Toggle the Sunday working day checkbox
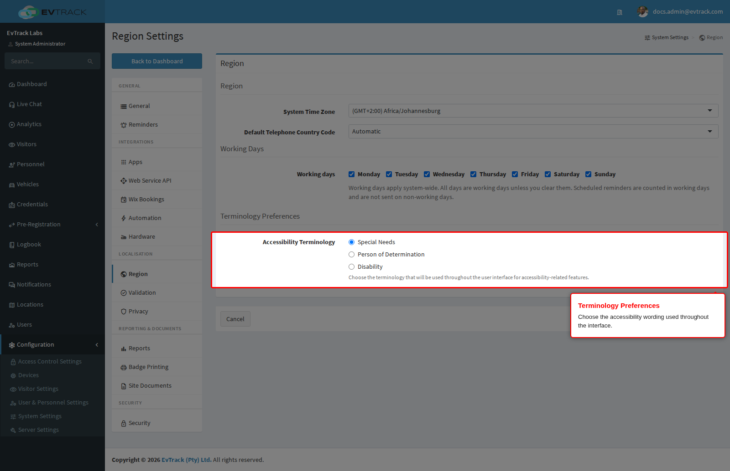The width and height of the screenshot is (730, 471). [x=589, y=174]
